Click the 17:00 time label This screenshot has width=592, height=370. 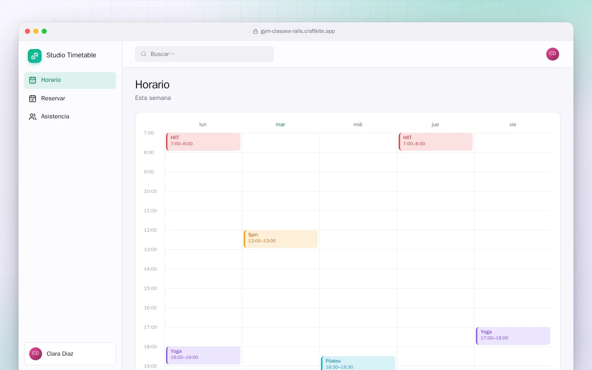tap(150, 327)
